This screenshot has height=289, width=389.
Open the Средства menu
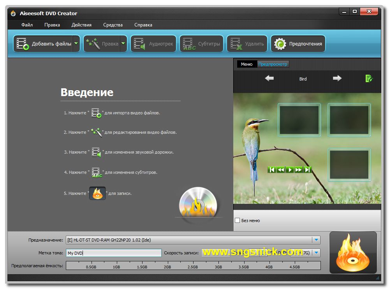click(x=113, y=25)
